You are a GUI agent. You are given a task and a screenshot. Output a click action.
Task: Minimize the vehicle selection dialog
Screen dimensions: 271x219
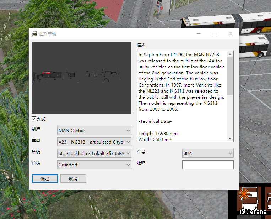(x=198, y=33)
